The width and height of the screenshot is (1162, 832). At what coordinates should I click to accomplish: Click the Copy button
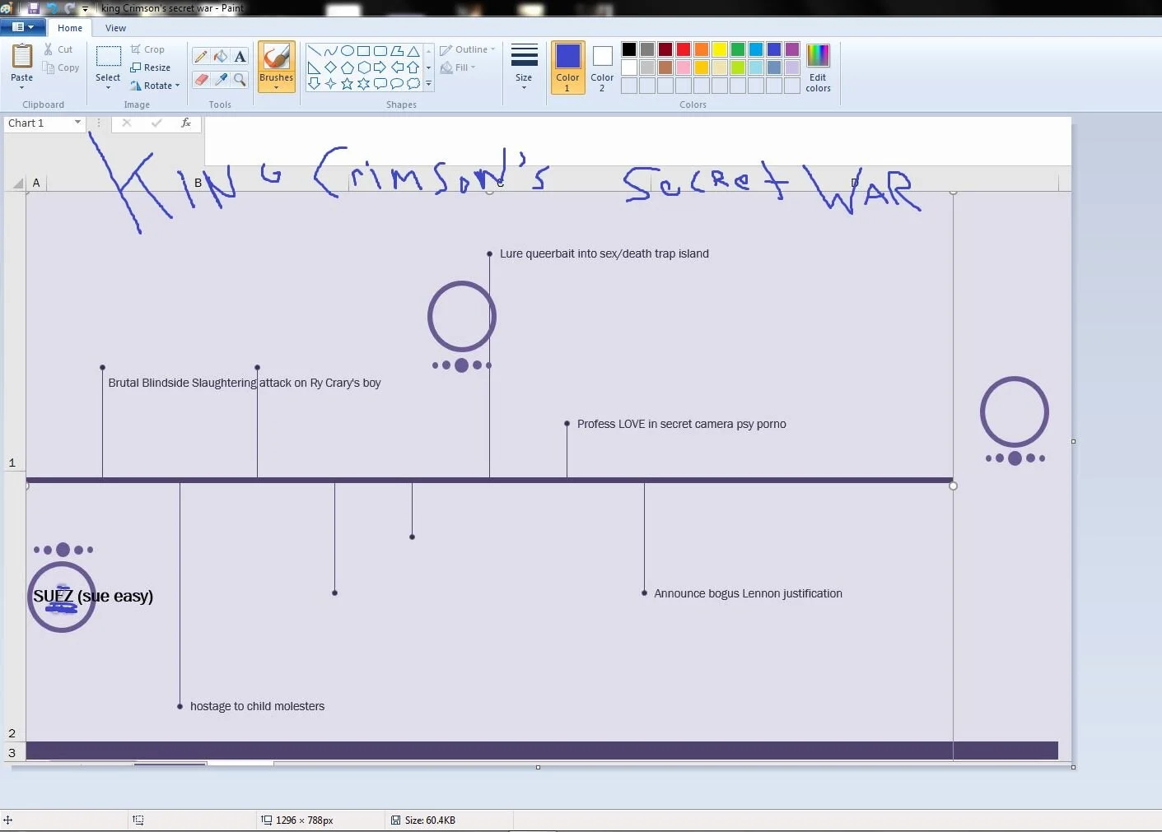click(x=62, y=67)
